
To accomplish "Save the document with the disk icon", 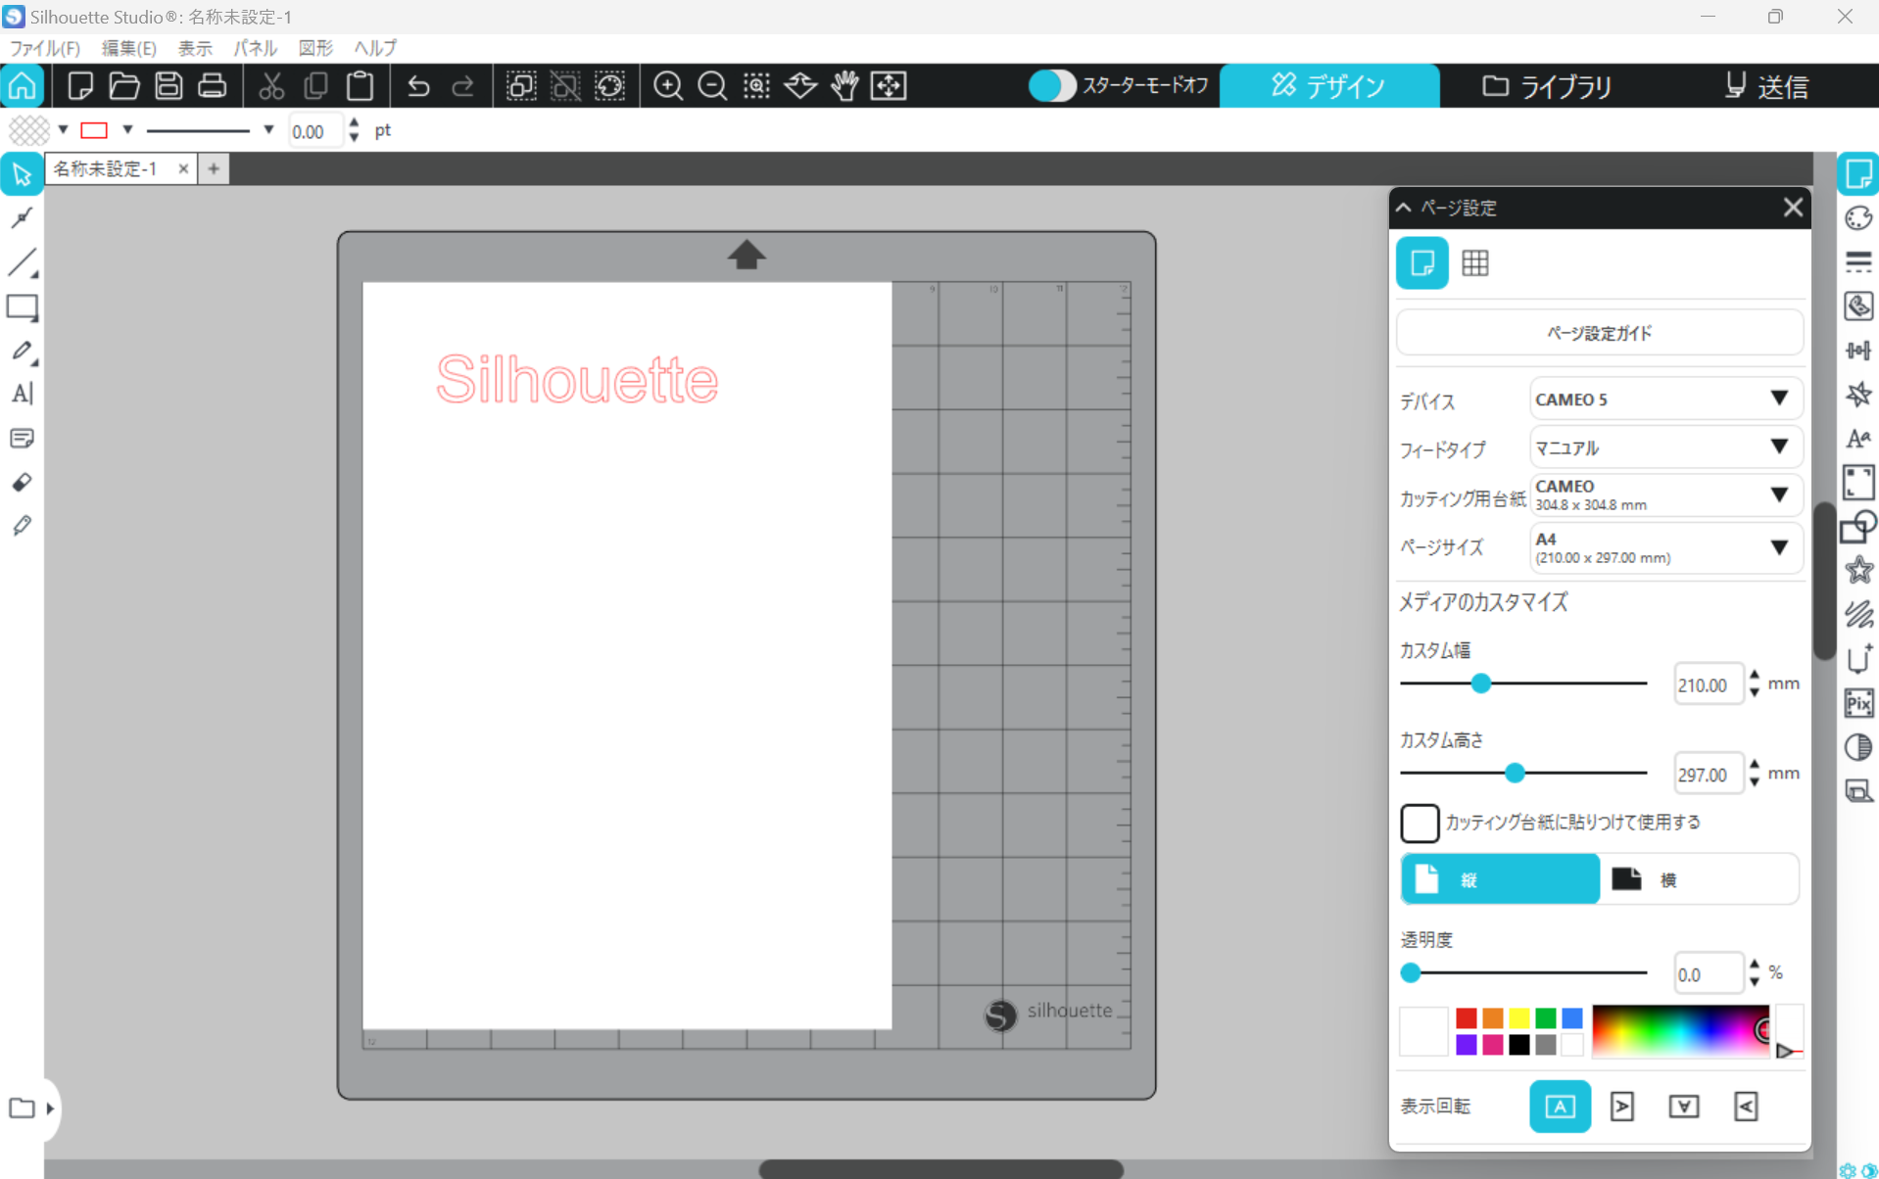I will tap(169, 86).
